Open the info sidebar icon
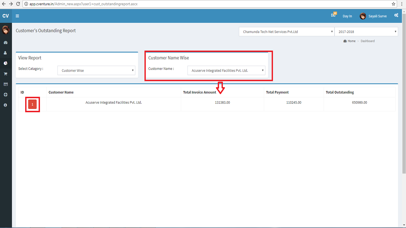Viewport: 406px width, 228px height. pyautogui.click(x=5, y=105)
